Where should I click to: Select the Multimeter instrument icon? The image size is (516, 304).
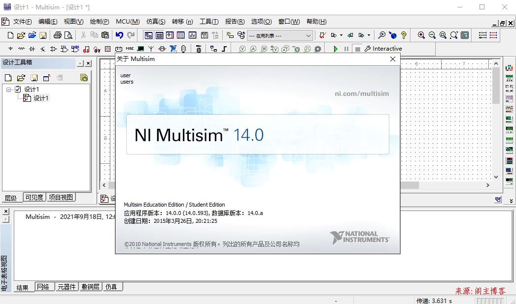point(509,67)
